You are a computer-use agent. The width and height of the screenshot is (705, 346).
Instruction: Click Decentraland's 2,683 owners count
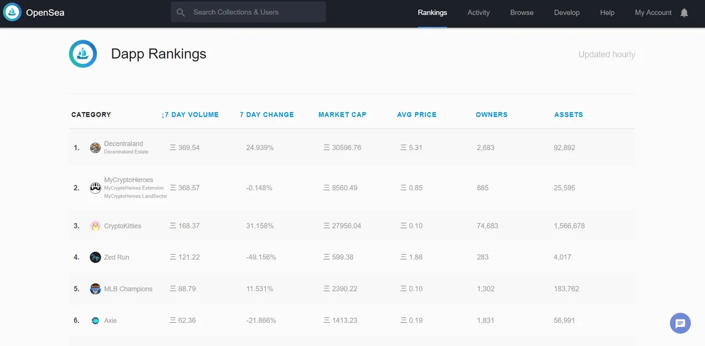486,147
